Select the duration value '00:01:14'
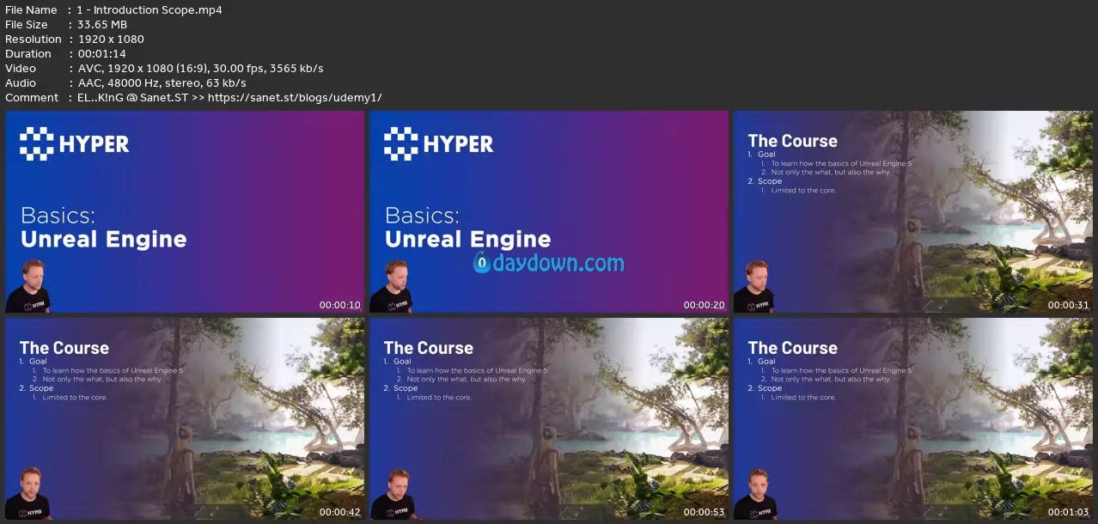 (101, 54)
